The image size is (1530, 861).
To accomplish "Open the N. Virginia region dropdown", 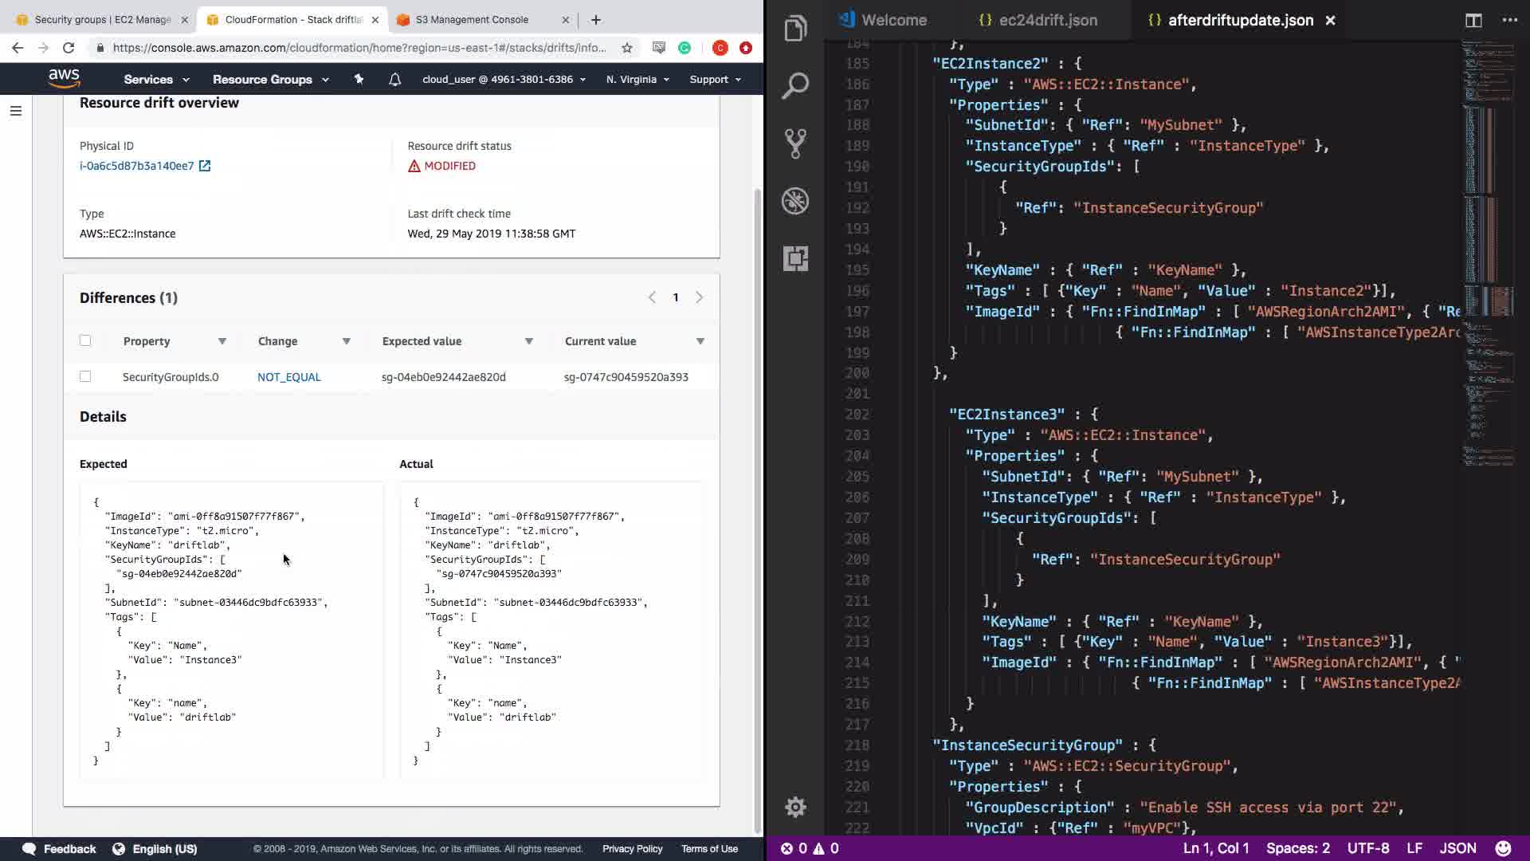I will click(637, 79).
